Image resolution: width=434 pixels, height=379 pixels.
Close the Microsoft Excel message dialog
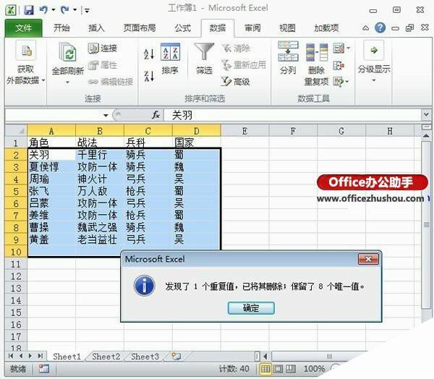coord(368,259)
